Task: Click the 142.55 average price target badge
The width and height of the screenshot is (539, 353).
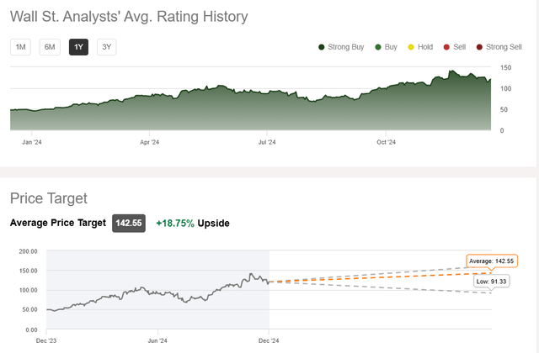Action: tap(130, 224)
